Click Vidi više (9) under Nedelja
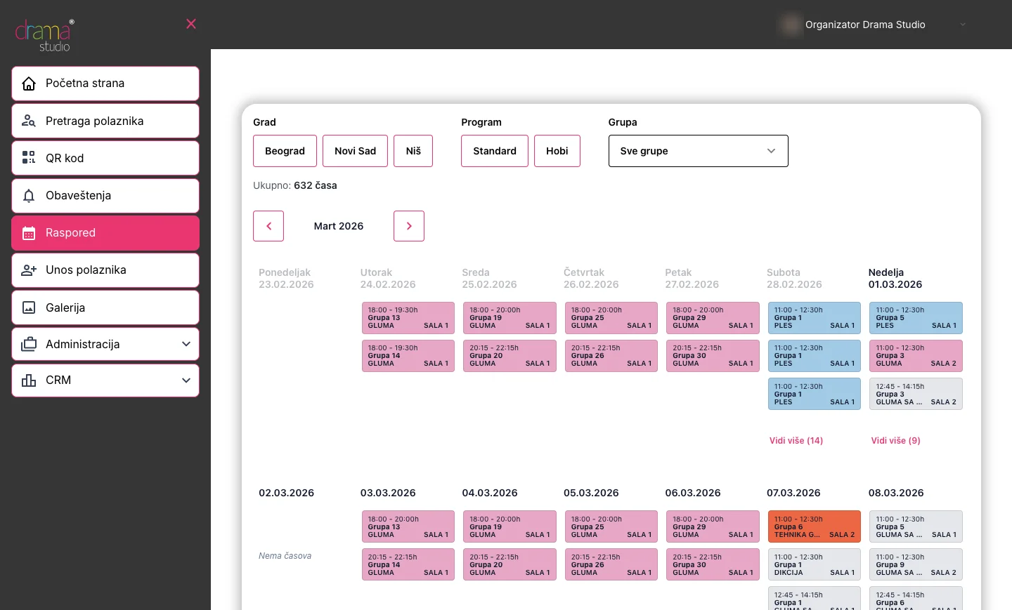 point(896,441)
